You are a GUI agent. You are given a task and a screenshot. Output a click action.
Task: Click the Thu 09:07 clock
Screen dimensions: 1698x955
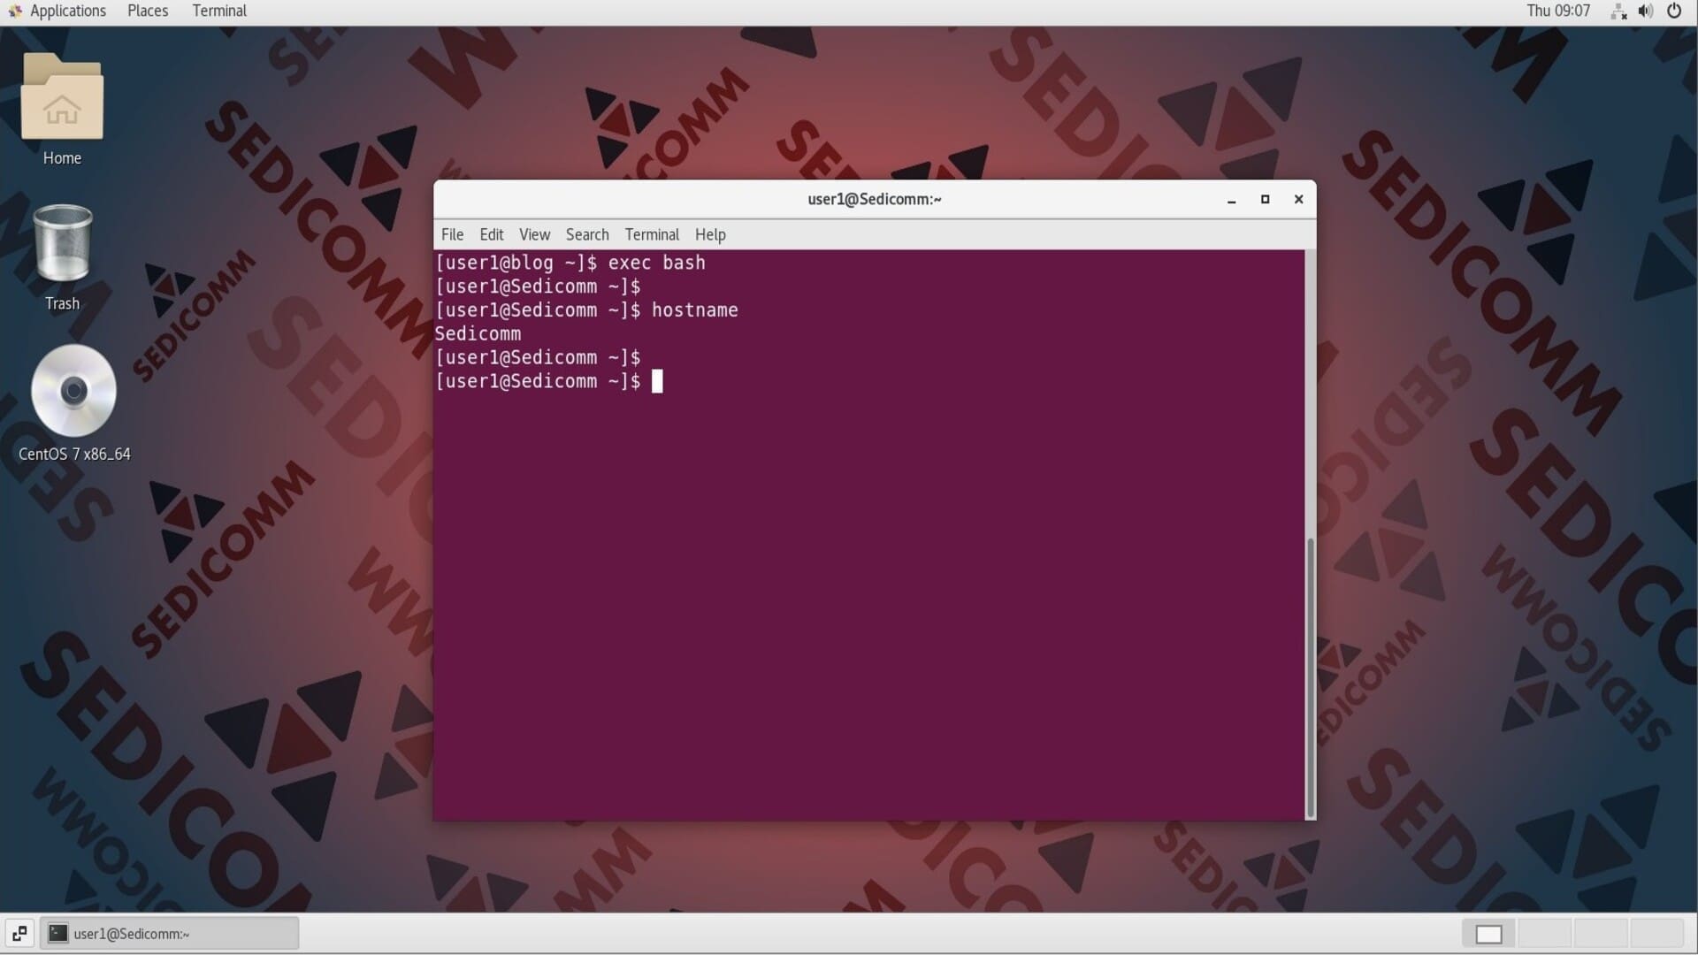coord(1557,11)
